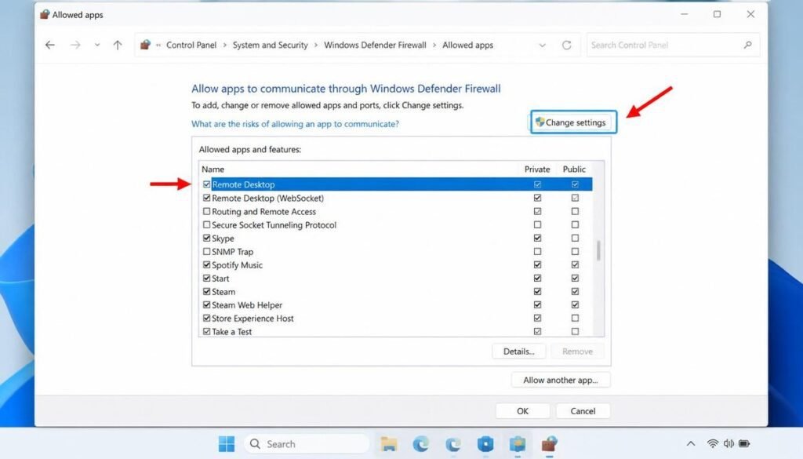803x459 pixels.
Task: Select the Take a Test row
Action: tap(396, 331)
